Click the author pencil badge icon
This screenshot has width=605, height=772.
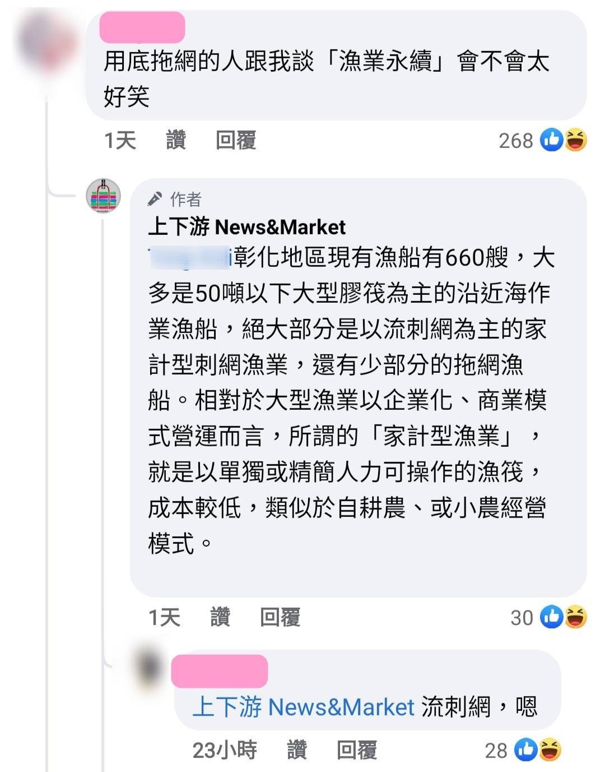tap(154, 199)
